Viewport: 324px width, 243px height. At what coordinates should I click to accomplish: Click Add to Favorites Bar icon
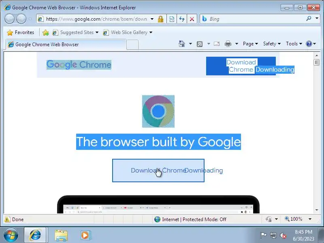coord(46,32)
